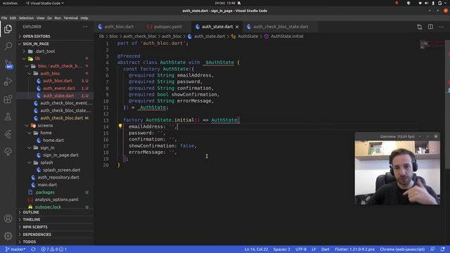This screenshot has width=450, height=253.
Task: Click the editor minimap preview
Action: point(431,44)
